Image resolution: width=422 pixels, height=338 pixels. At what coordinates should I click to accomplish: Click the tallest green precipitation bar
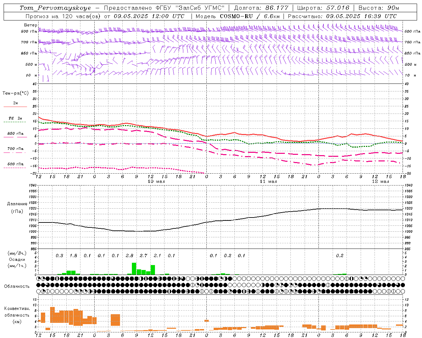point(134,269)
